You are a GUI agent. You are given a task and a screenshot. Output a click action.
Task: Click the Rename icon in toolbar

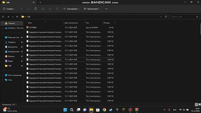point(43,9)
